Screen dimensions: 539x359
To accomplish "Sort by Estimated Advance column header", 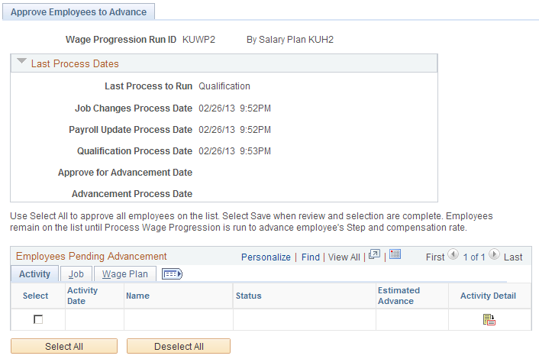I will click(x=399, y=296).
